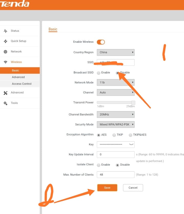Click the 'Encryption Algorithm' label
This screenshot has width=184, height=214.
[80, 135]
